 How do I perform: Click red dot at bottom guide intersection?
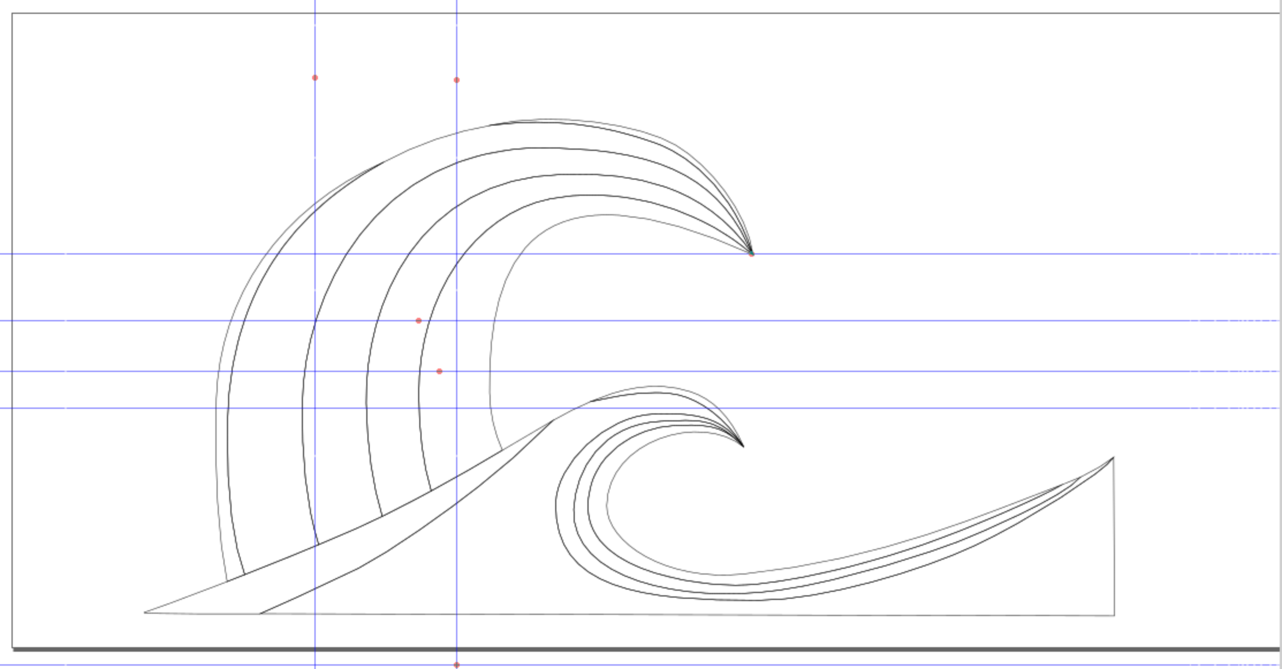click(x=457, y=665)
